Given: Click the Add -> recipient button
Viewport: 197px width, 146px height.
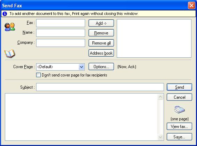Looking at the screenshot, I should coord(101,23).
